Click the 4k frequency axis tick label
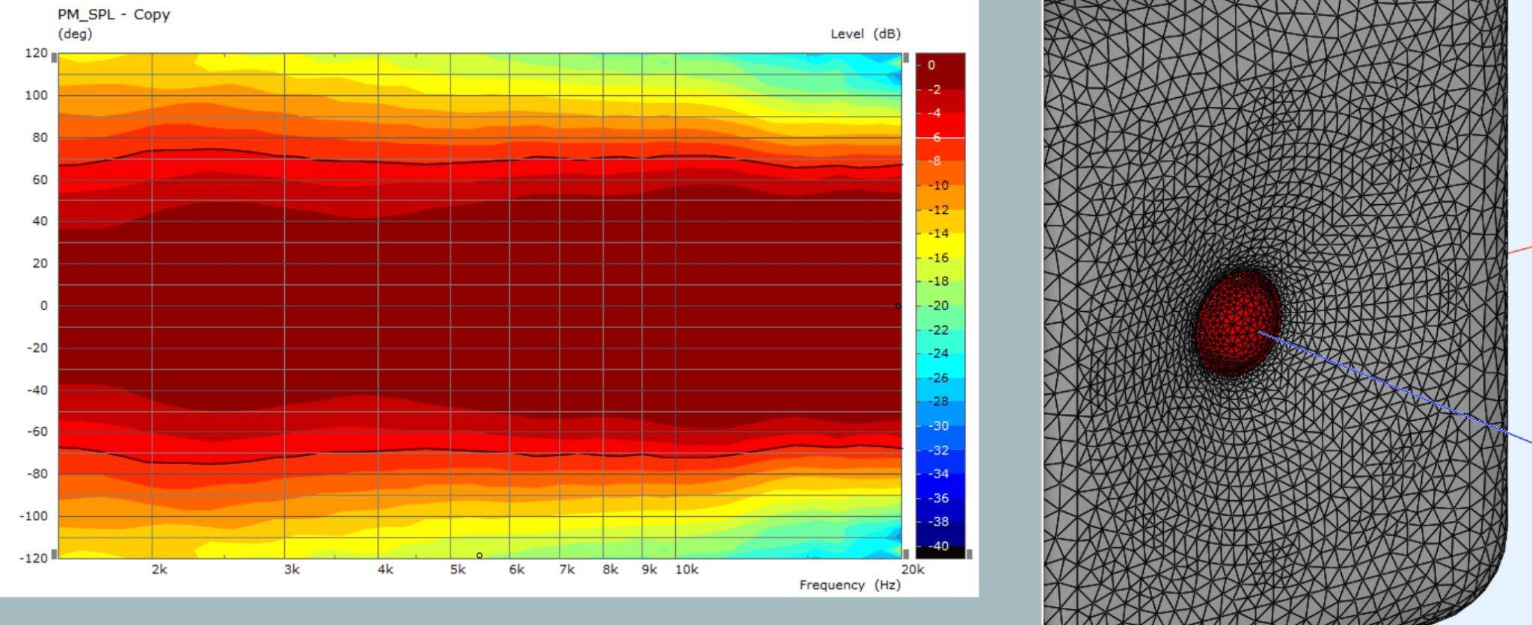 tap(385, 570)
